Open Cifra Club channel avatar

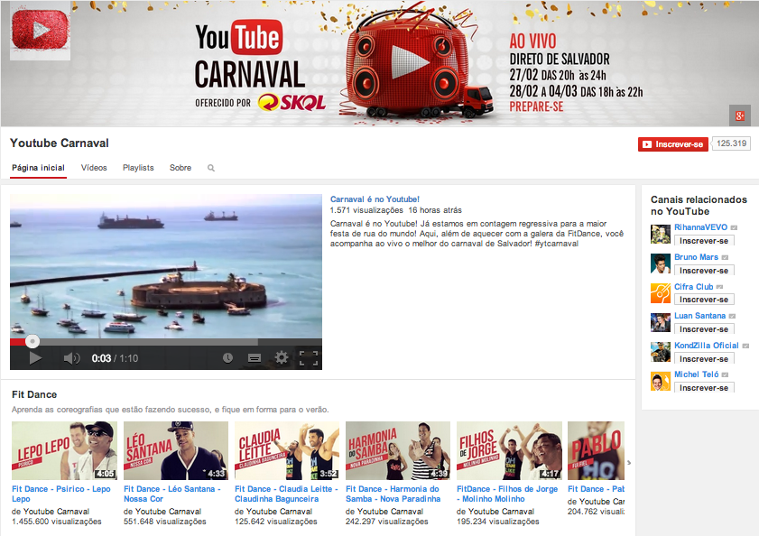(x=661, y=293)
